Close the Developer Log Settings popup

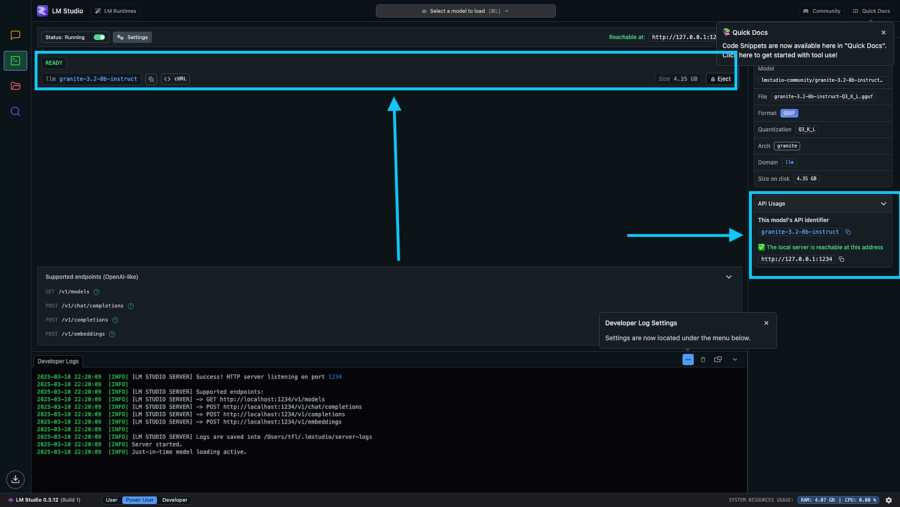[766, 323]
